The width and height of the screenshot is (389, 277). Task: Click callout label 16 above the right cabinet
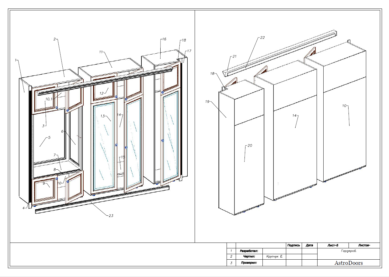[164, 39]
